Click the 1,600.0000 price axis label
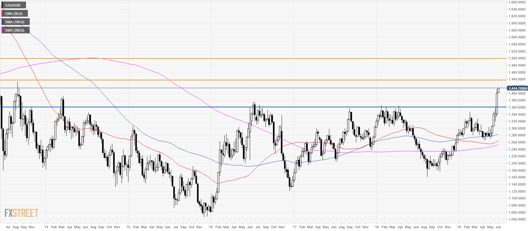The height and width of the screenshot is (231, 528). (x=517, y=23)
